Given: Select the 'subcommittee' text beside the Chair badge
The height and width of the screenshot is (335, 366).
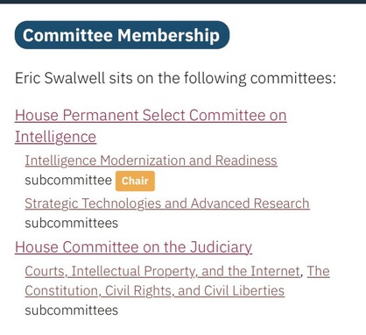Looking at the screenshot, I should 68,180.
